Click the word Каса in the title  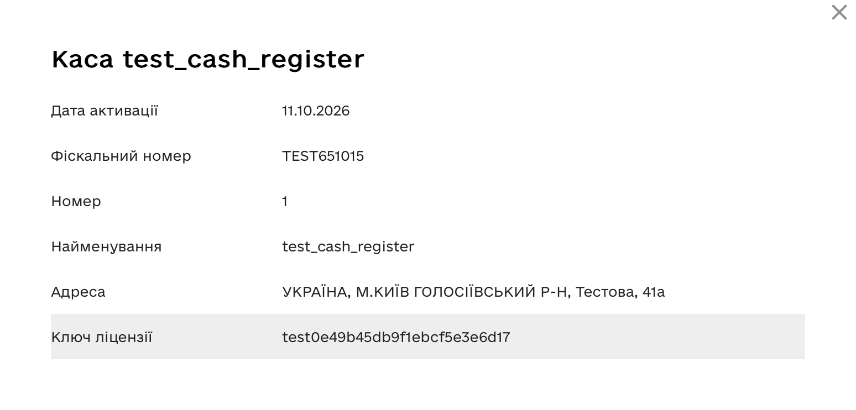pyautogui.click(x=82, y=59)
